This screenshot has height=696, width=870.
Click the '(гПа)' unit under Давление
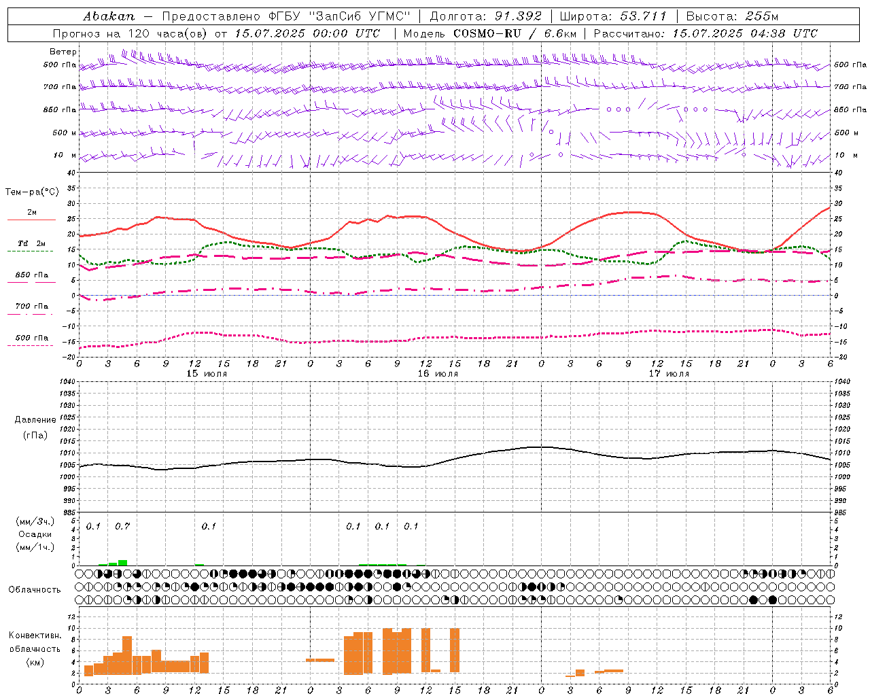pyautogui.click(x=35, y=435)
